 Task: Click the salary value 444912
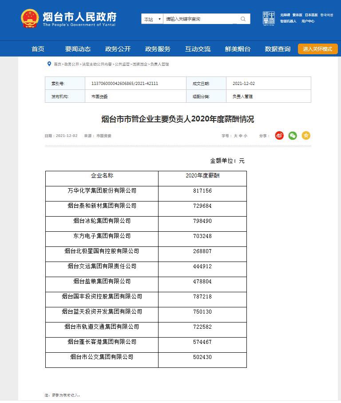coord(202,266)
